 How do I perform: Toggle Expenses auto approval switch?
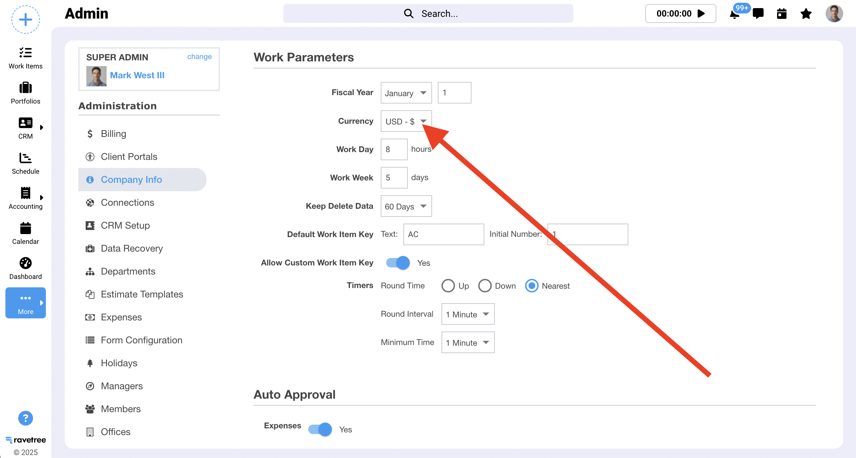320,429
